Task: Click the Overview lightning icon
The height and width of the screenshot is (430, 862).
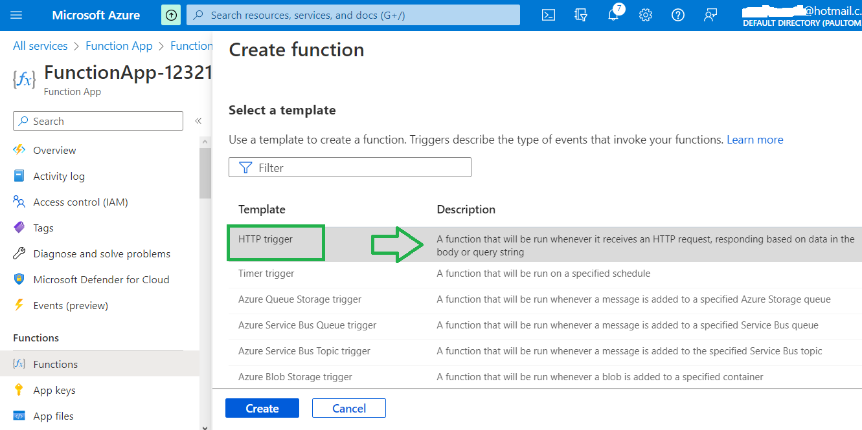Action: [19, 150]
